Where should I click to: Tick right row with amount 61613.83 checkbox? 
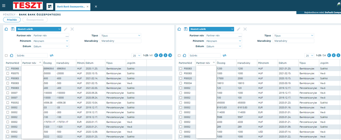click(x=180, y=107)
